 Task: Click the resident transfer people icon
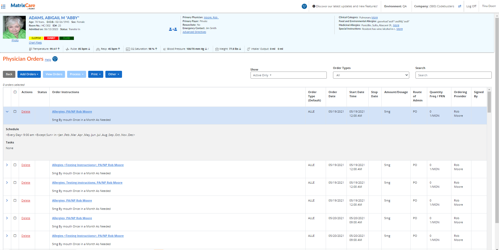pyautogui.click(x=173, y=29)
